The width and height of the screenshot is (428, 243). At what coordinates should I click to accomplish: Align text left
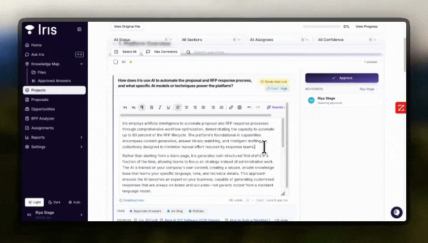[x=178, y=107]
